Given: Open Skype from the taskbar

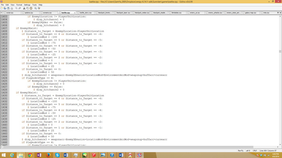Looking at the screenshot, I should coord(57,155).
